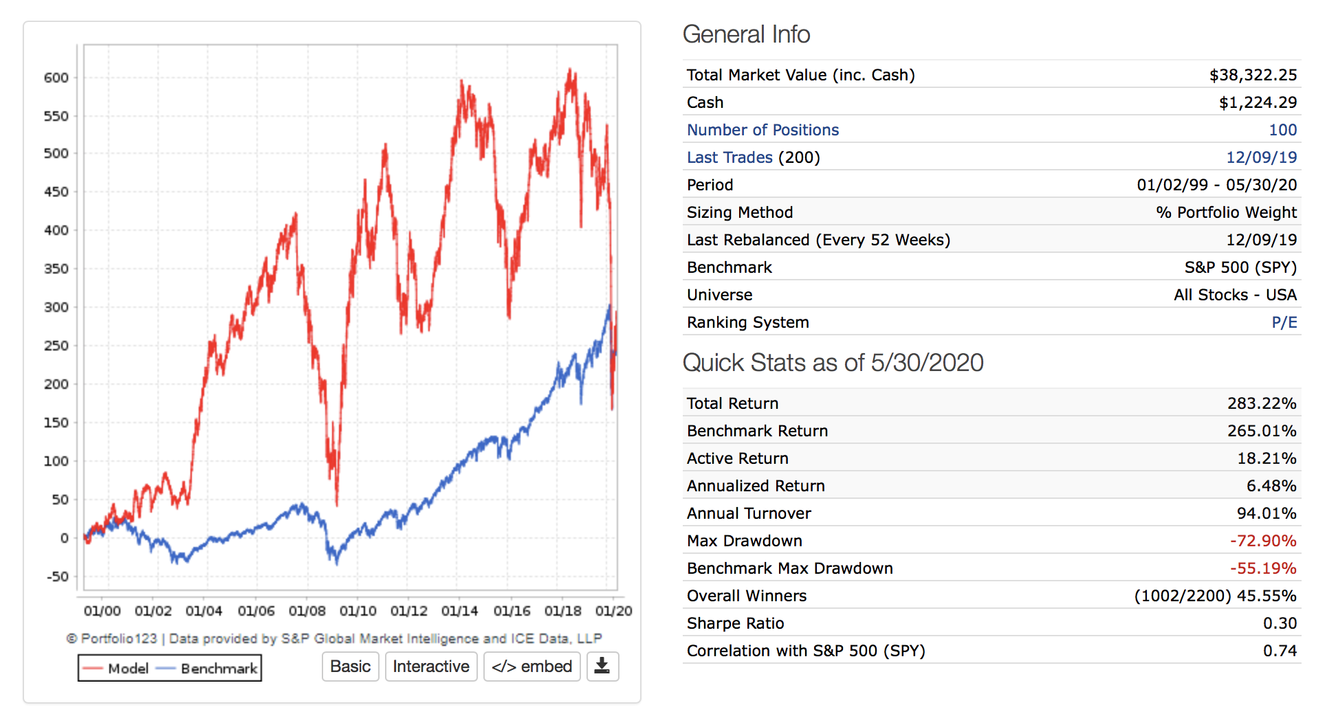1327x716 pixels.
Task: Click the red Model line peak near 2018
Action: click(x=570, y=71)
